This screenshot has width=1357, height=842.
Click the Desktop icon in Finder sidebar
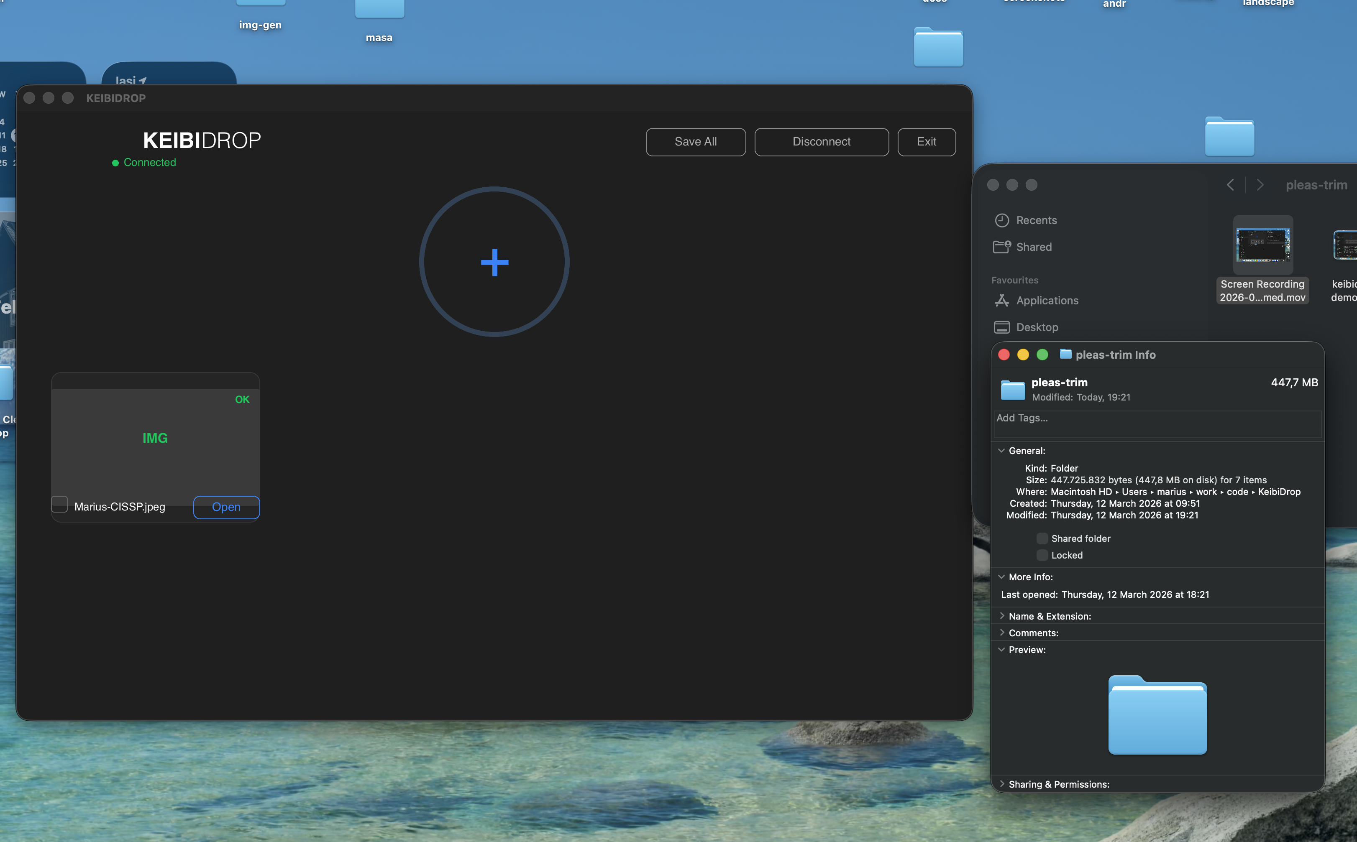(x=1001, y=327)
